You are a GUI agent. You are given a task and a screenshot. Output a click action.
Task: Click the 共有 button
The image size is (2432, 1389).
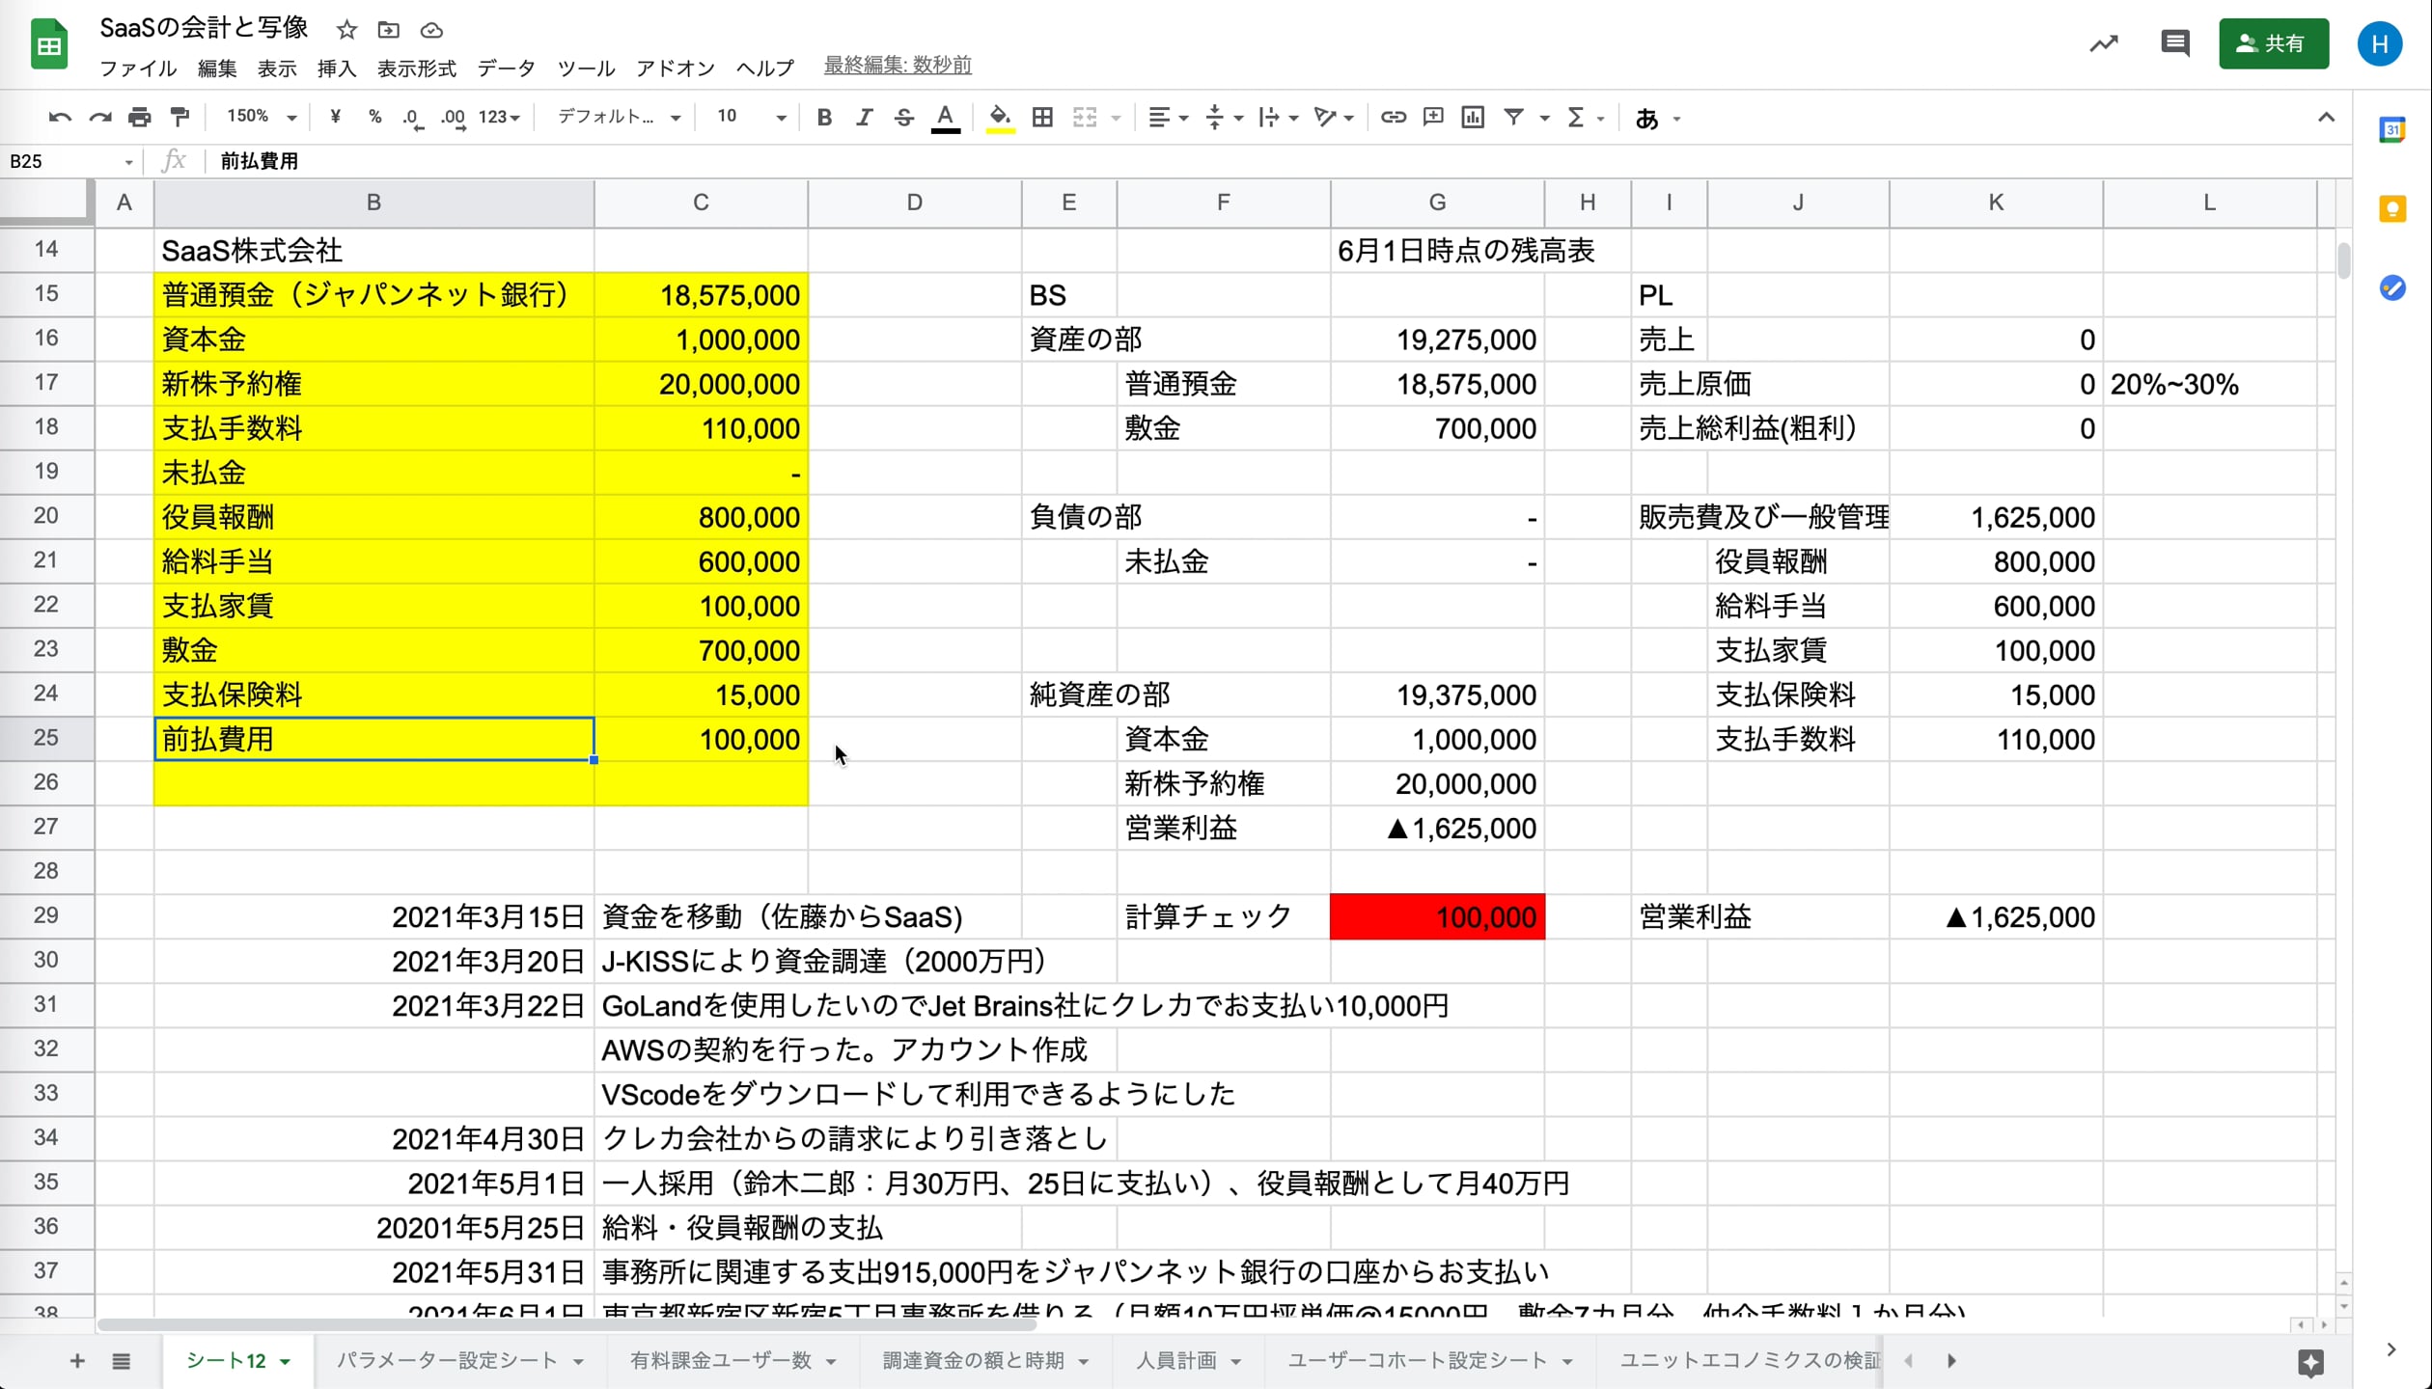tap(2274, 43)
